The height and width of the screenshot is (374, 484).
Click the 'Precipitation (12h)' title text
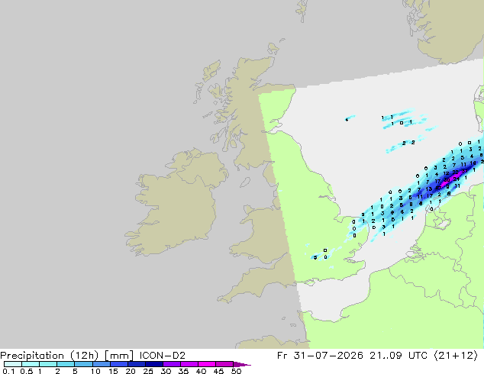(49, 356)
